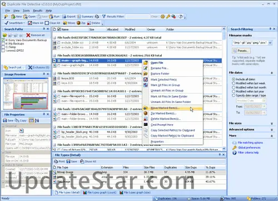Save file properties in File Properties panel
Image resolution: width=278 pixels, height=201 pixels.
pyautogui.click(x=8, y=121)
